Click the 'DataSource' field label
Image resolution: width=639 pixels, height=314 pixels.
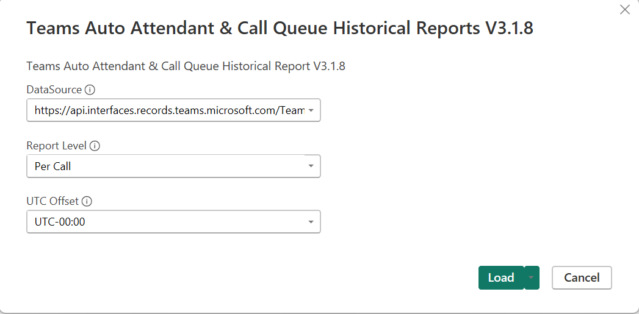coord(54,89)
